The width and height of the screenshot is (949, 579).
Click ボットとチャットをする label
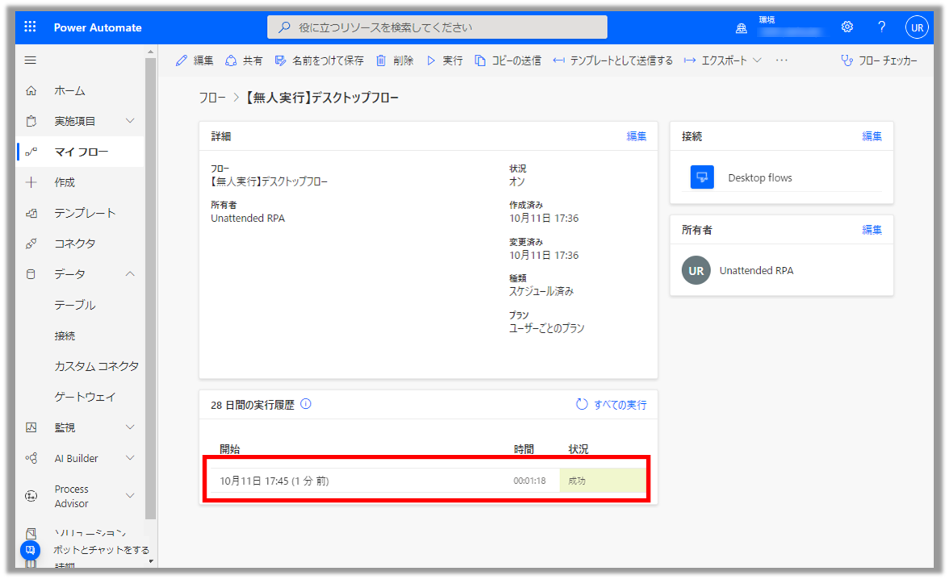[101, 550]
